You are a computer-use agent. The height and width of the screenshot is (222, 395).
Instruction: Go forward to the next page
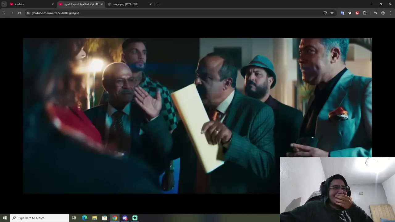pos(12,13)
